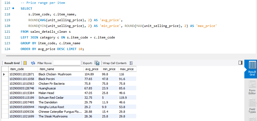Image resolution: width=257 pixels, height=121 pixels.
Task: Toggle the side panel visibility button
Action: click(x=240, y=63)
